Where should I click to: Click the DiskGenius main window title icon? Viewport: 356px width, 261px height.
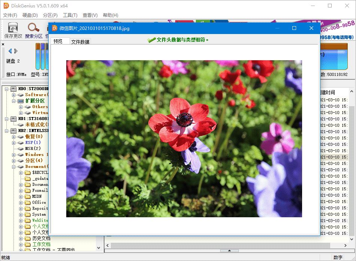[6, 6]
